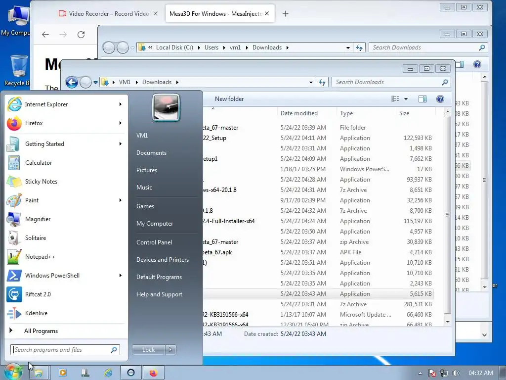
Task: Click the taskbar clock showing 04:32 AM
Action: pyautogui.click(x=480, y=373)
